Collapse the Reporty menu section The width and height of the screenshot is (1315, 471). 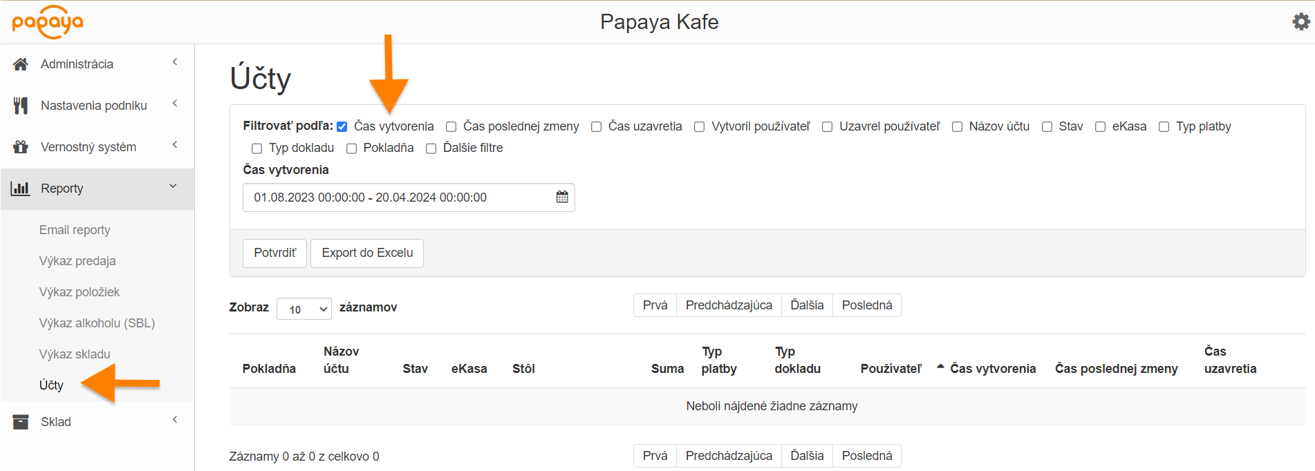173,186
